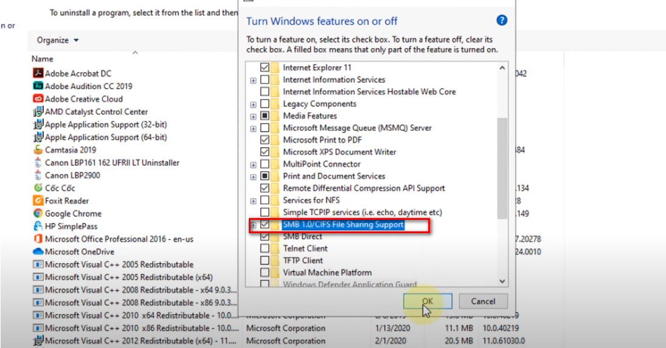Click version 11.0.61030.0 cell
This screenshot has width=666, height=348.
(x=504, y=341)
